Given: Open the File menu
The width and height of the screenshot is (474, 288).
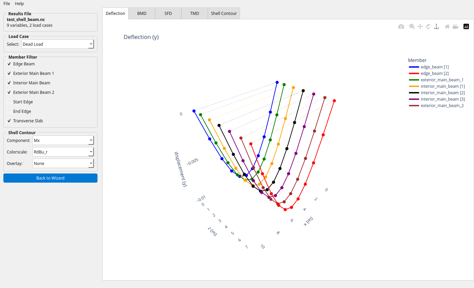Looking at the screenshot, I should coord(7,3).
